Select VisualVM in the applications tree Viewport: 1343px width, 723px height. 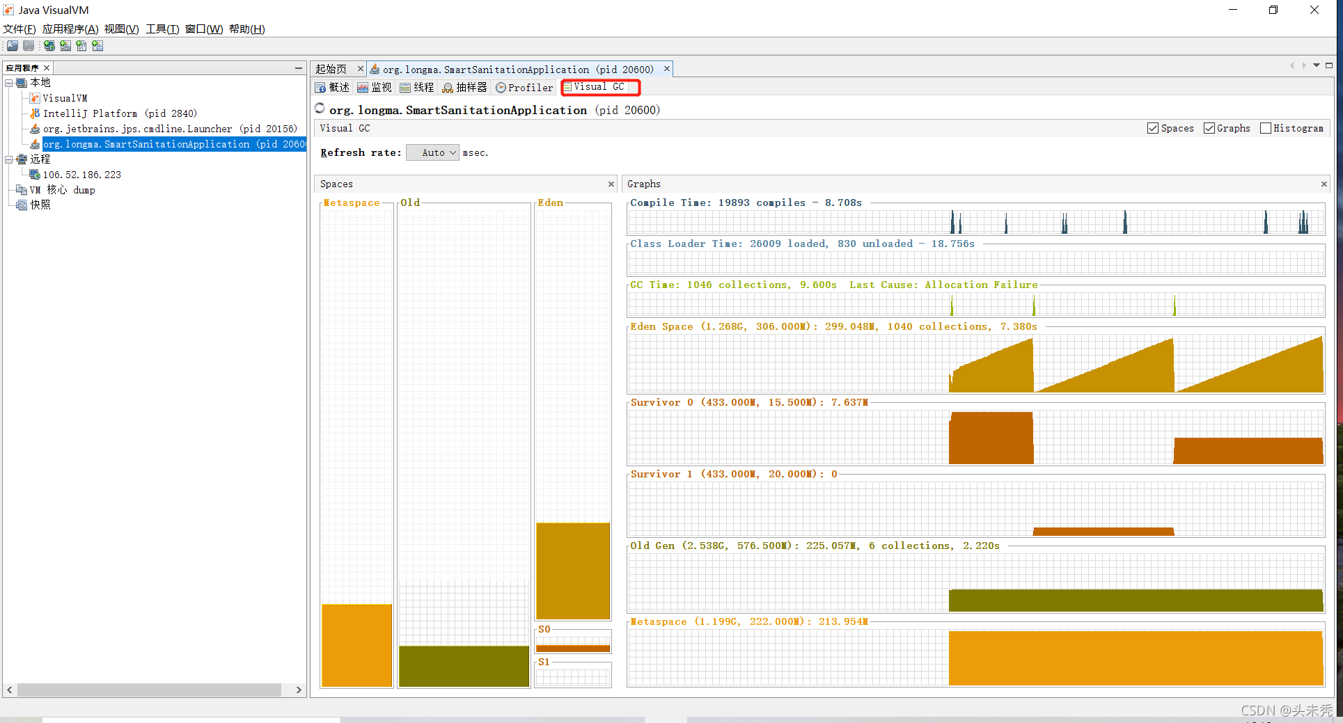tap(65, 98)
